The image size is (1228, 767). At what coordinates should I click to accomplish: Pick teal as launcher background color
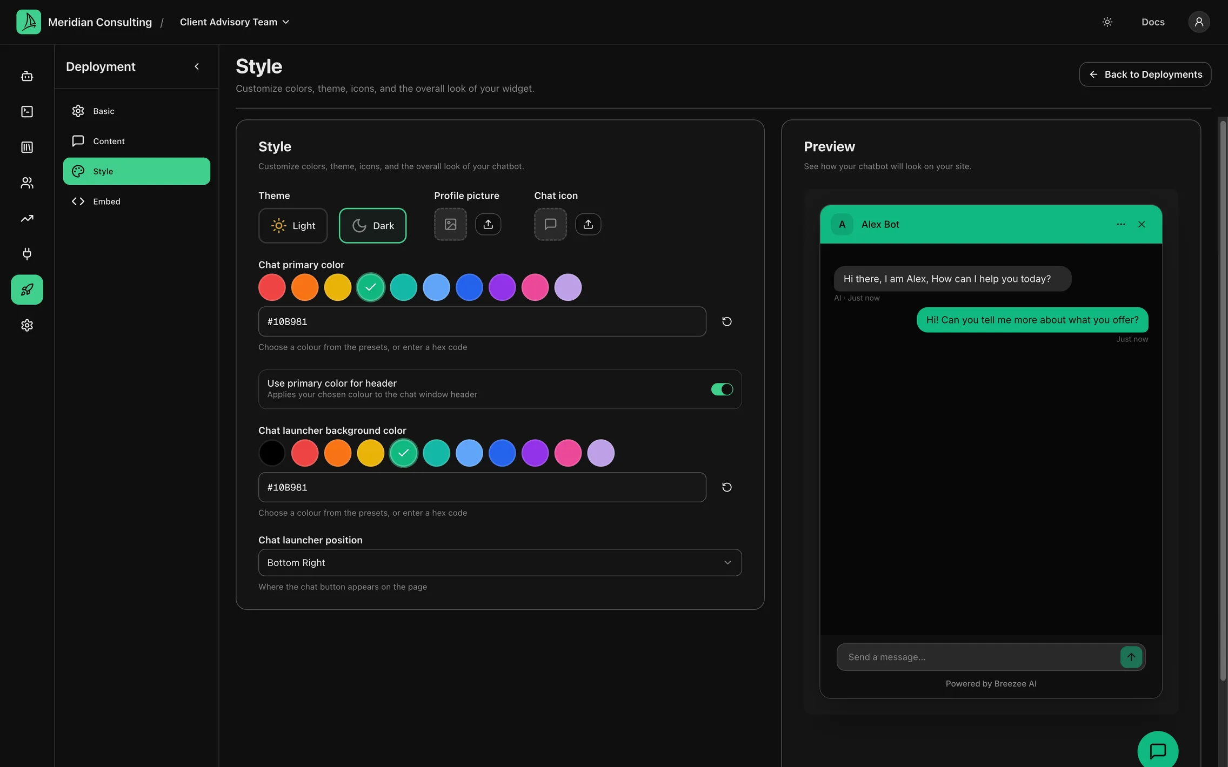tap(437, 453)
